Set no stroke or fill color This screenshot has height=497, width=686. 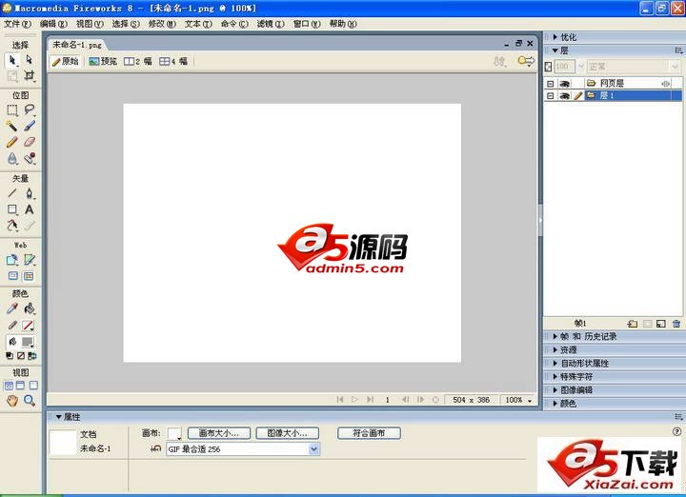click(x=21, y=356)
